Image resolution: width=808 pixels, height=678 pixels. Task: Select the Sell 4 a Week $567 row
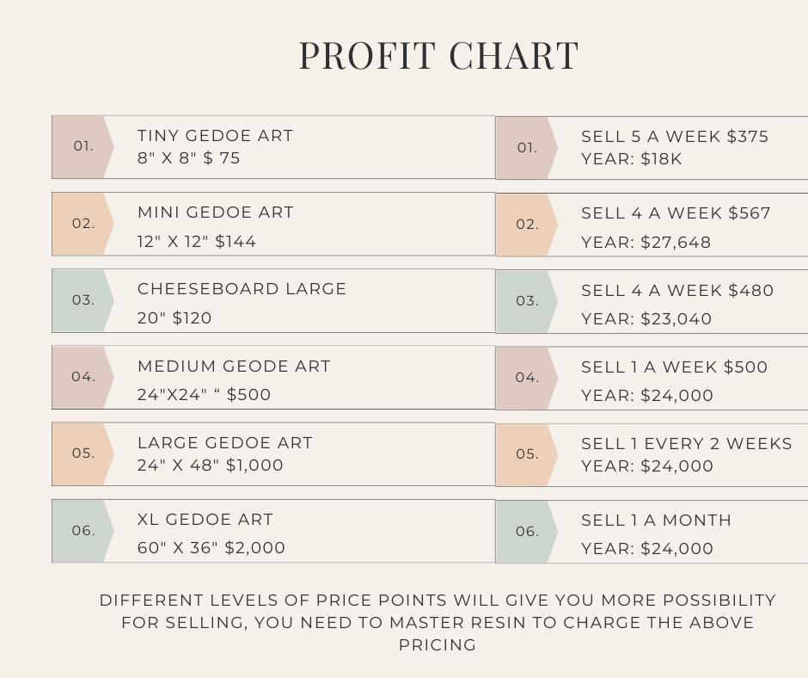(652, 225)
